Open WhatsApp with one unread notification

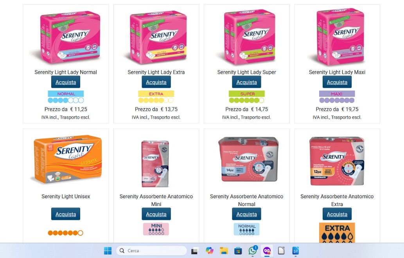click(253, 251)
